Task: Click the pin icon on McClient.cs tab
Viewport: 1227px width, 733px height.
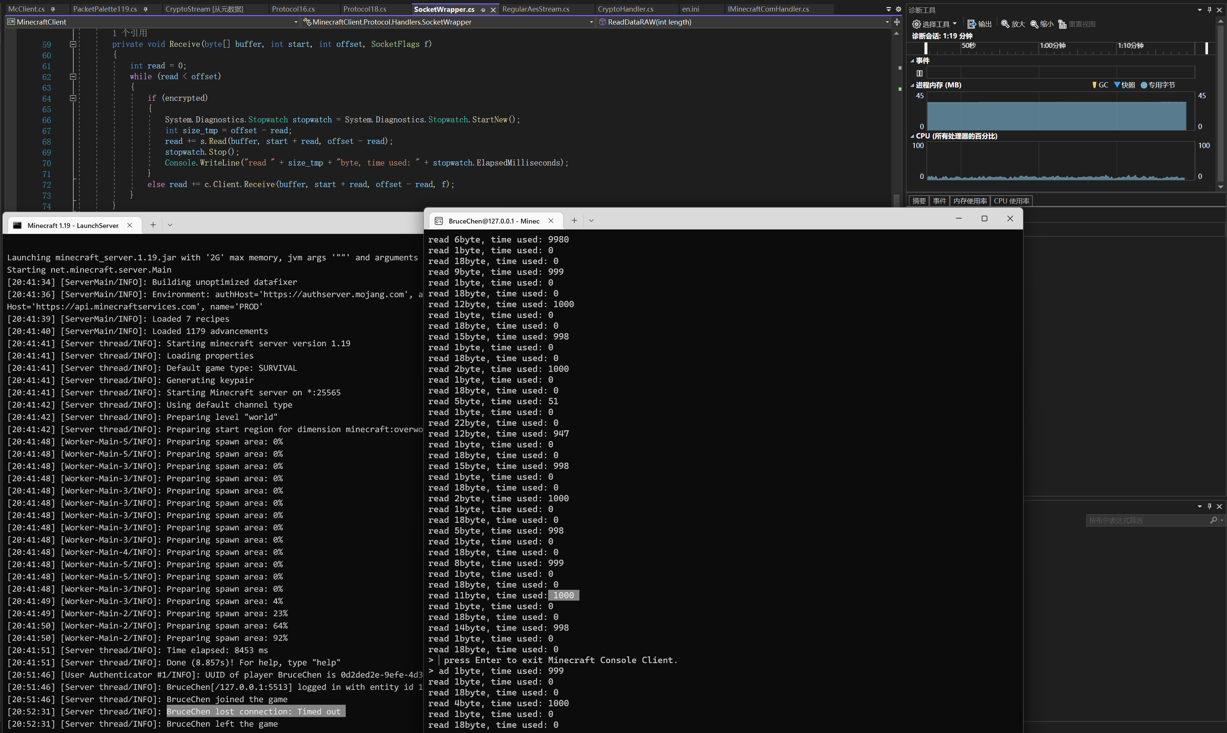Action: (53, 9)
